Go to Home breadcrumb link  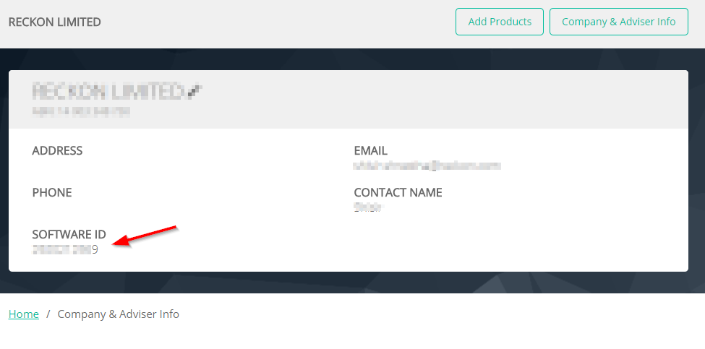click(24, 314)
